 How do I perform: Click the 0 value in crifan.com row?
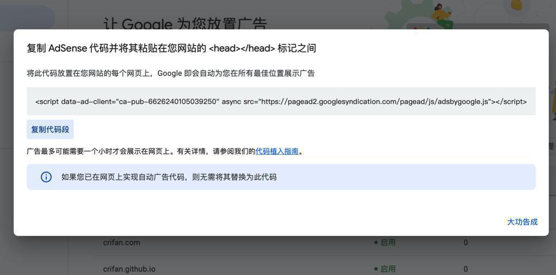point(465,243)
